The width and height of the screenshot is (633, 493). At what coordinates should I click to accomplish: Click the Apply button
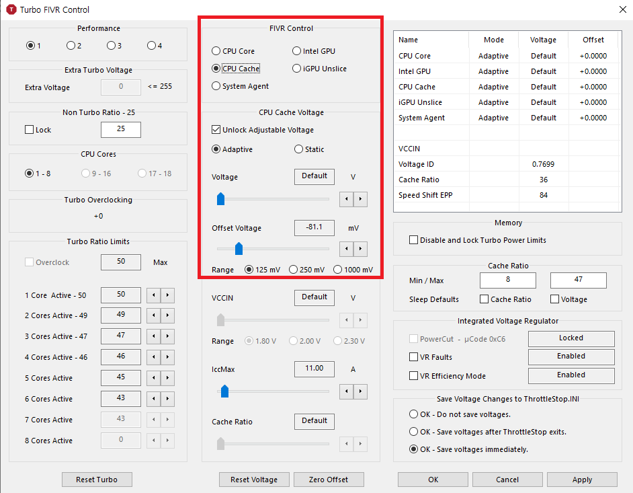point(582,480)
